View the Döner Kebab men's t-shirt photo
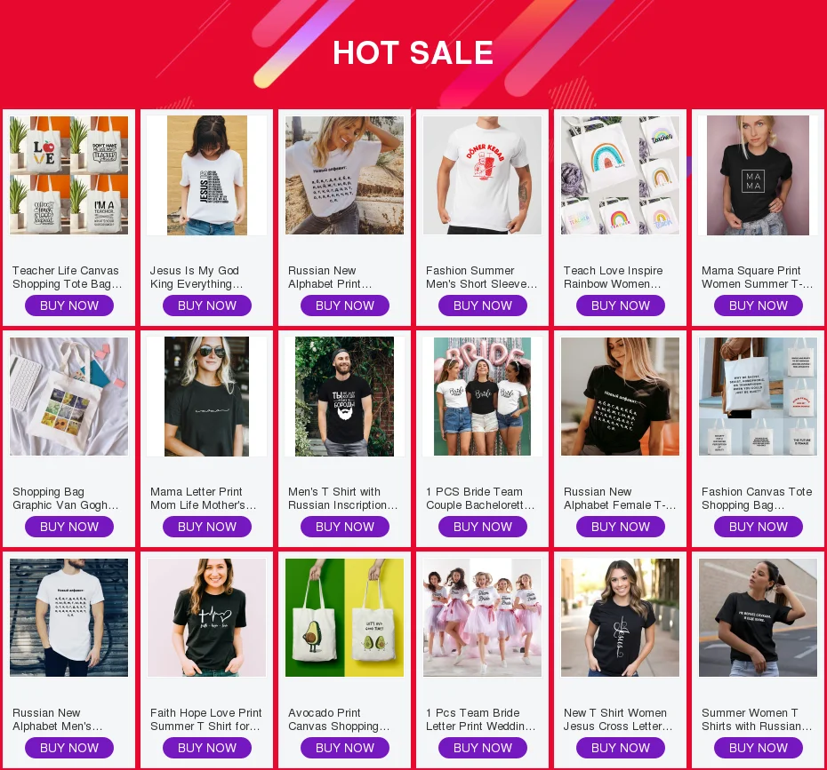The height and width of the screenshot is (770, 827). [x=482, y=175]
